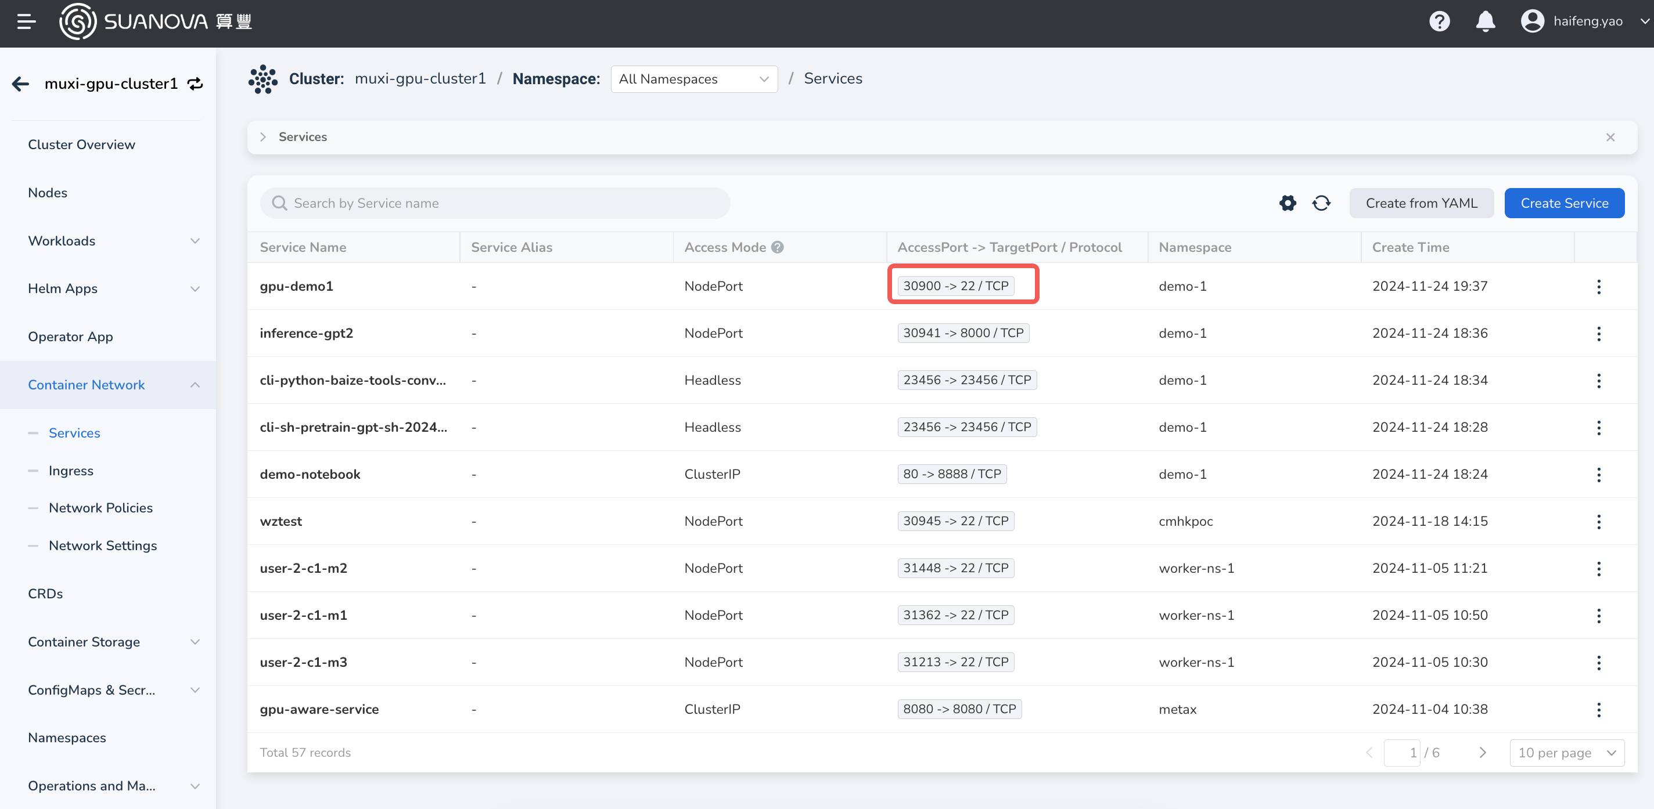Open the All Namespaces dropdown

[x=693, y=79]
